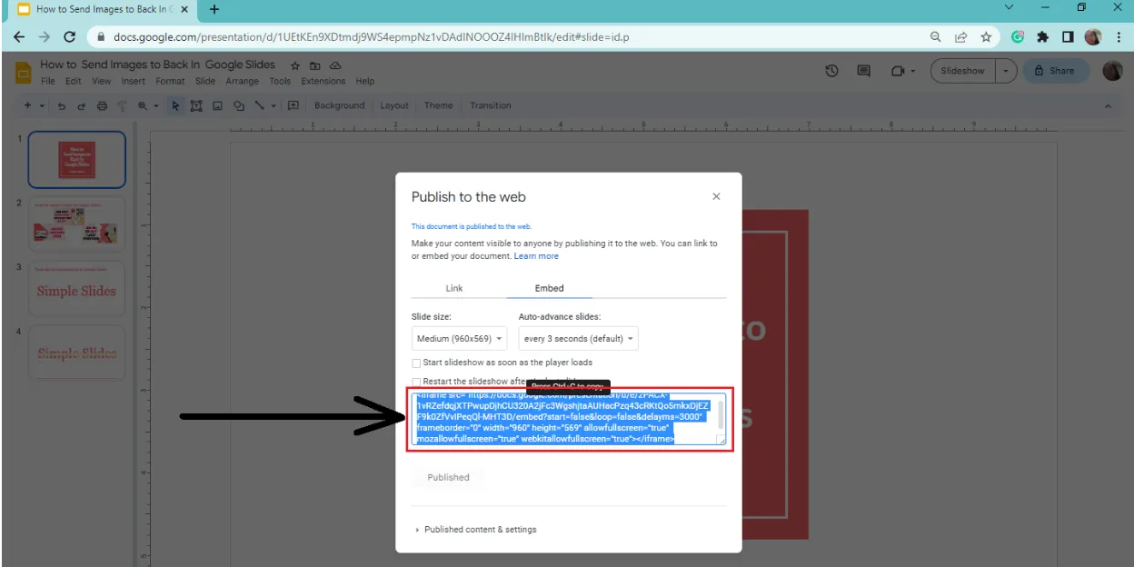Enable Start slideshow as soon as player loads
The width and height of the screenshot is (1134, 567).
(416, 363)
